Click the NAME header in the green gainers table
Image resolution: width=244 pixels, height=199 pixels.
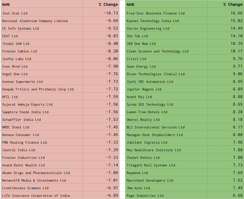pos(166,4)
